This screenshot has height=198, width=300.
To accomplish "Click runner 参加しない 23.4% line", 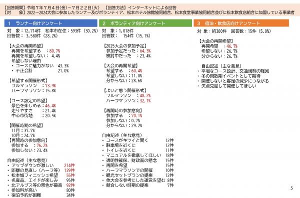I will (x=29, y=151).
